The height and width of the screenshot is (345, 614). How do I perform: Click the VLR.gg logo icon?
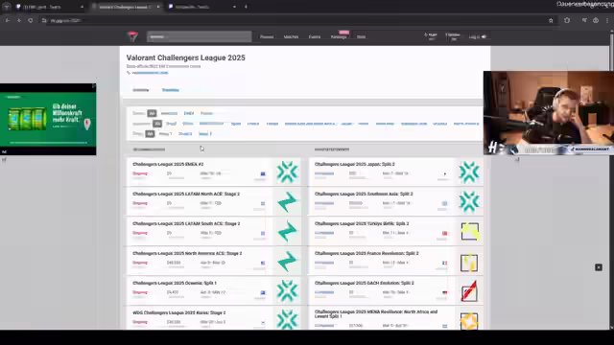132,36
